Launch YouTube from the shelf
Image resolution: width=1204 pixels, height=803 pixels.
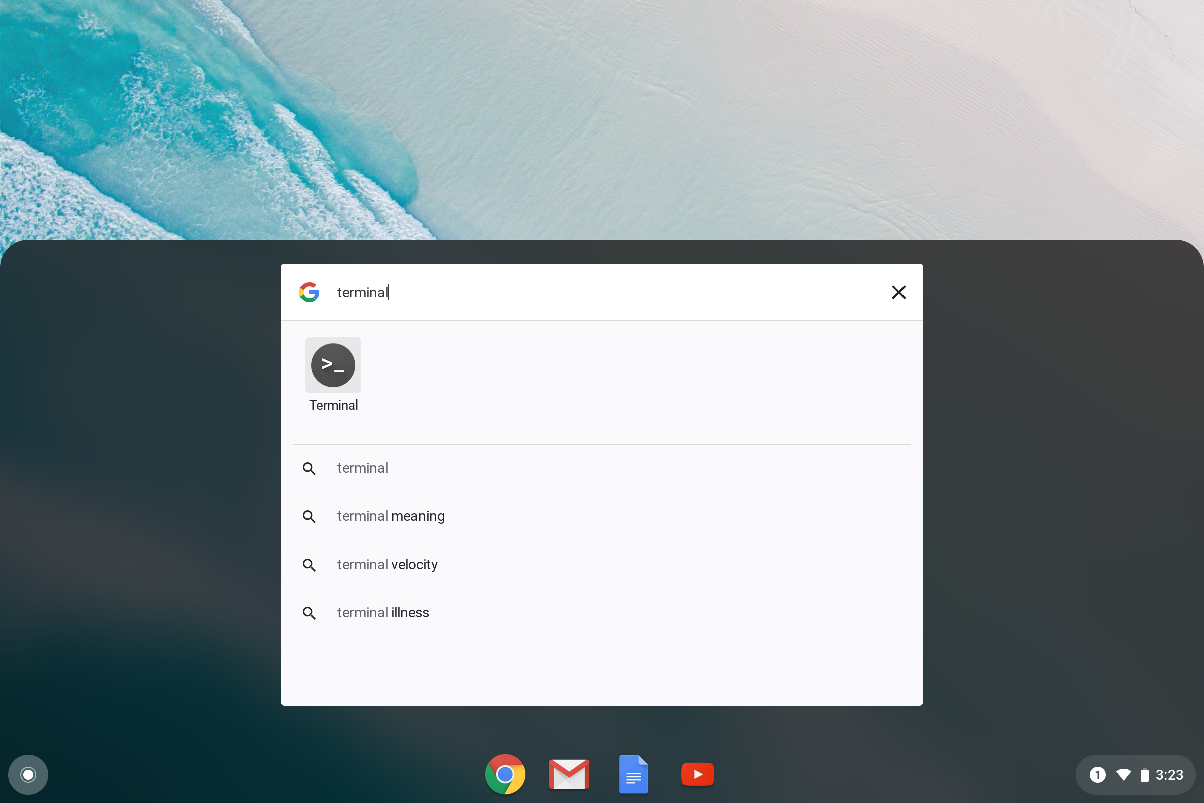click(697, 774)
